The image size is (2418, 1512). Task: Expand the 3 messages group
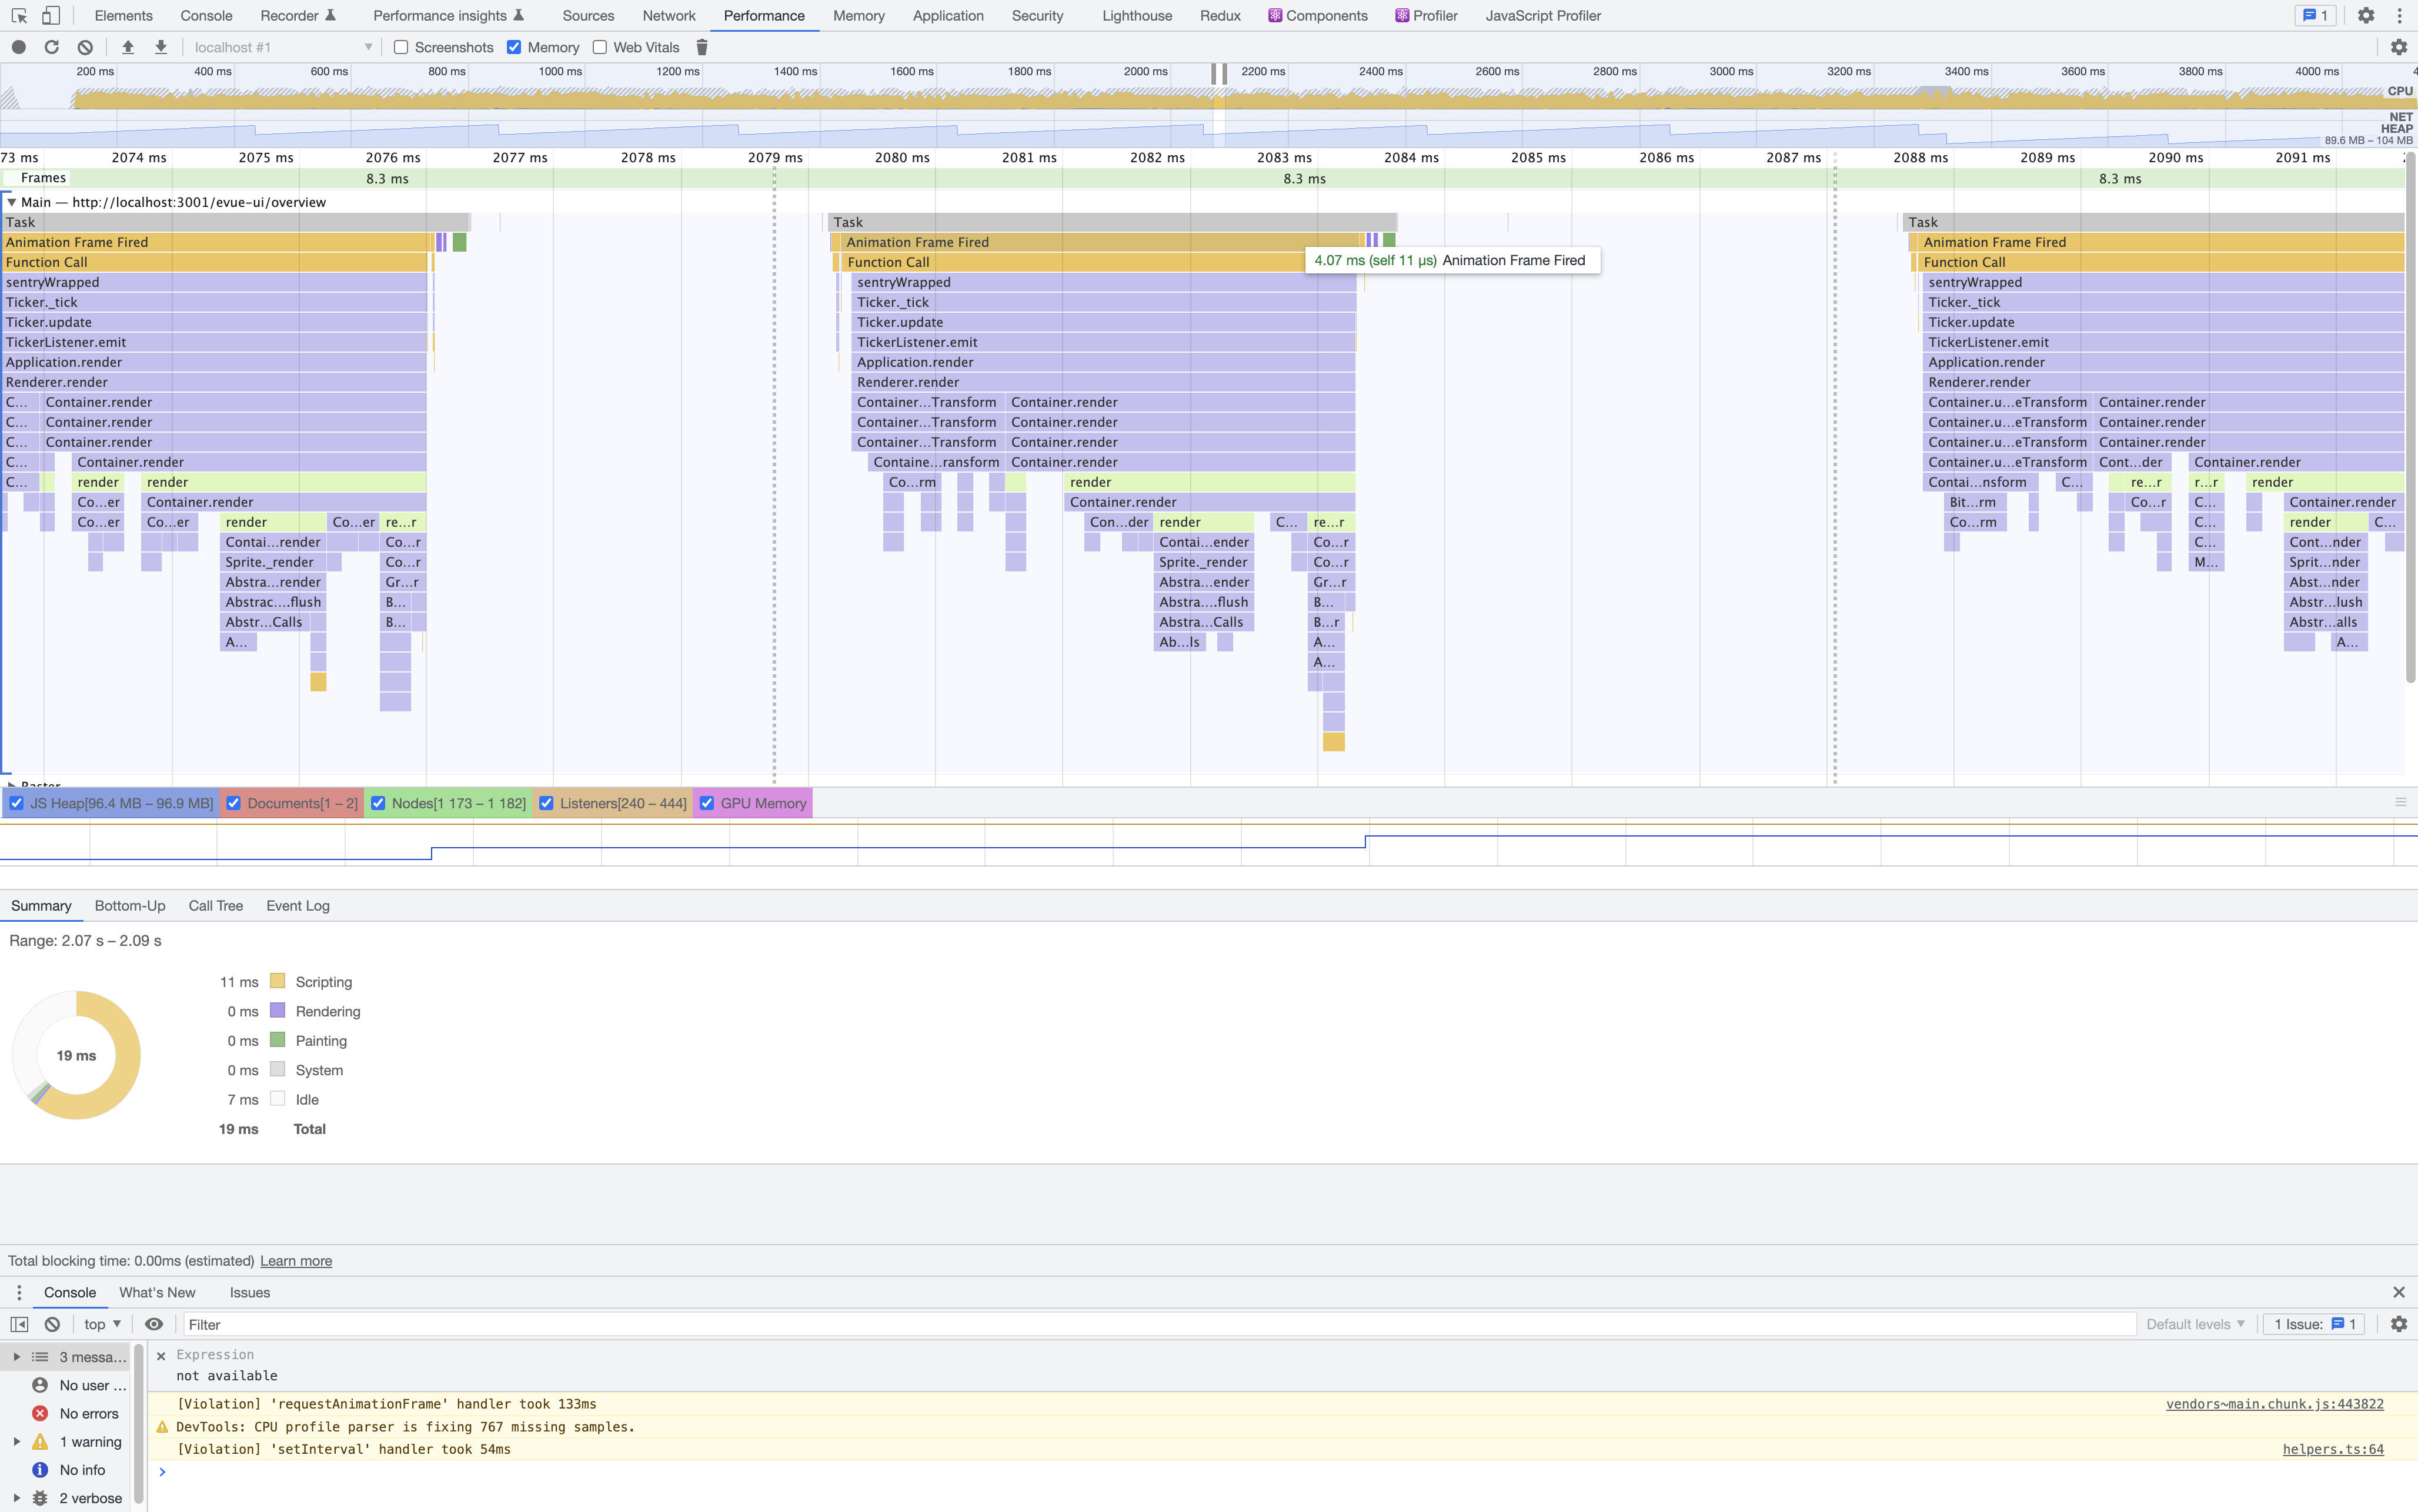pyautogui.click(x=16, y=1357)
